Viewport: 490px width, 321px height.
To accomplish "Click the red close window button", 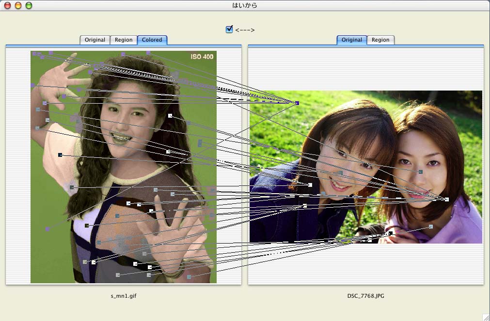I will pyautogui.click(x=7, y=5).
